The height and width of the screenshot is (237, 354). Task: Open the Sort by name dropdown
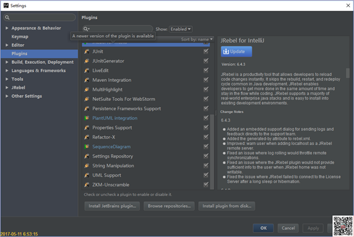coord(197,39)
